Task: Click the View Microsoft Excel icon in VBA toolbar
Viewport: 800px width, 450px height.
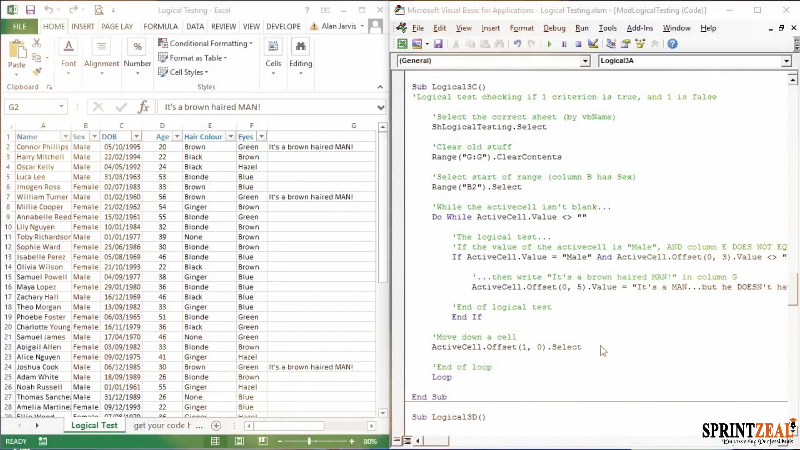Action: pos(402,44)
